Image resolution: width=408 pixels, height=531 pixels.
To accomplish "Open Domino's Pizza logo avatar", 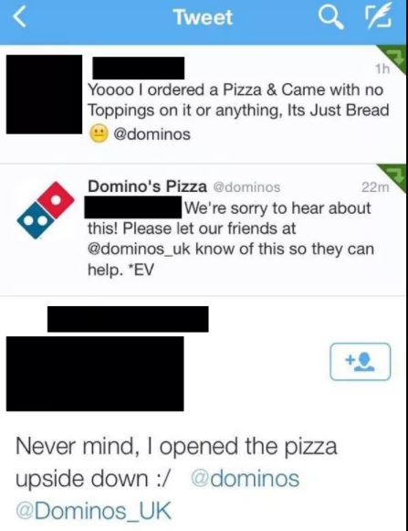I will click(46, 210).
